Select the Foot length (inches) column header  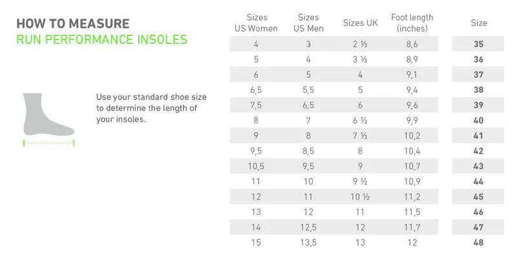pyautogui.click(x=412, y=23)
